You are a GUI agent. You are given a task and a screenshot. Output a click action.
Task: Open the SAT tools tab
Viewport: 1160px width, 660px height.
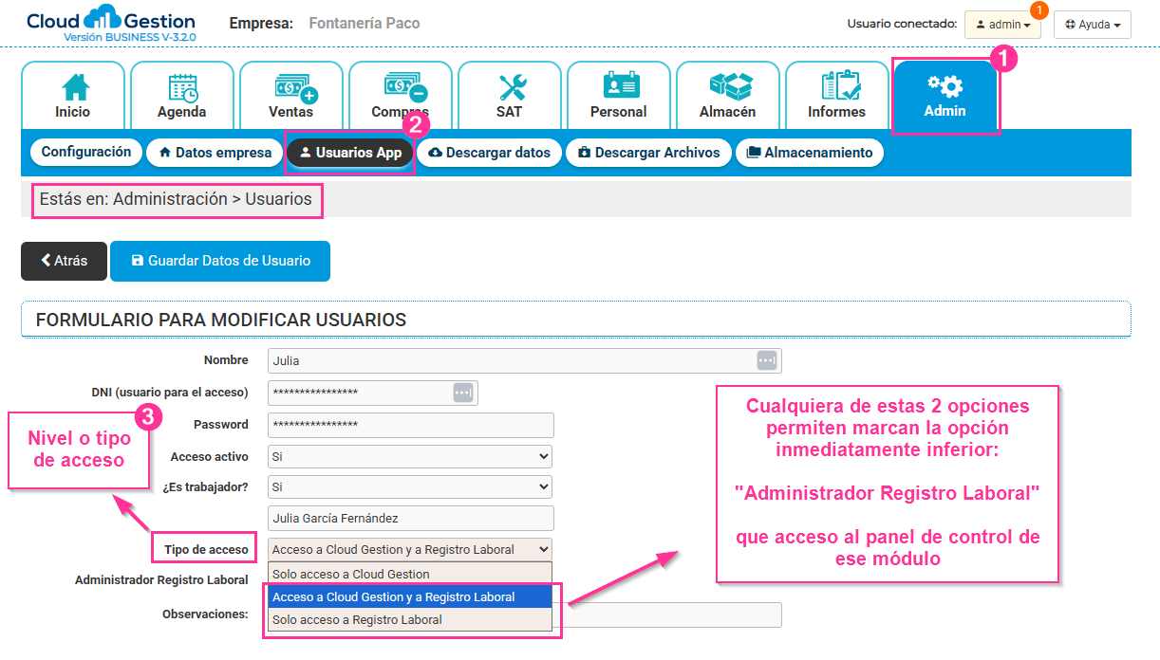(x=510, y=96)
